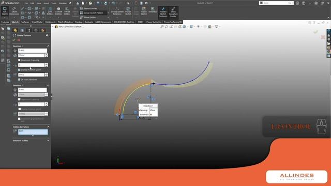
Task: Click the Zoom to Fit icon
Action: click(x=162, y=26)
